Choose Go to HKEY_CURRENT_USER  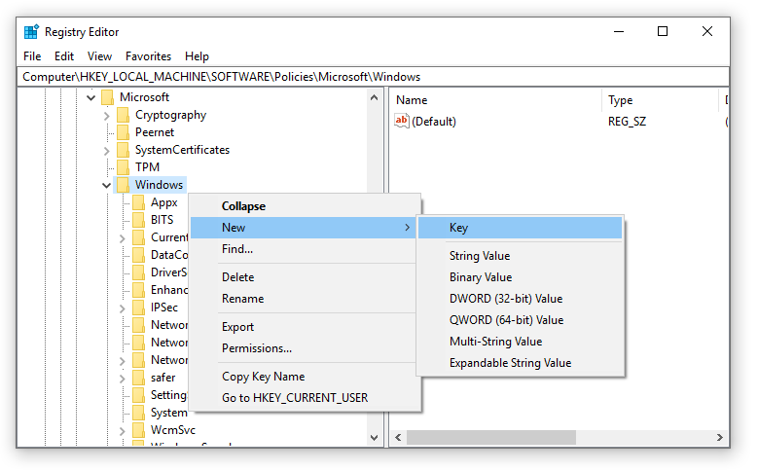(305, 398)
